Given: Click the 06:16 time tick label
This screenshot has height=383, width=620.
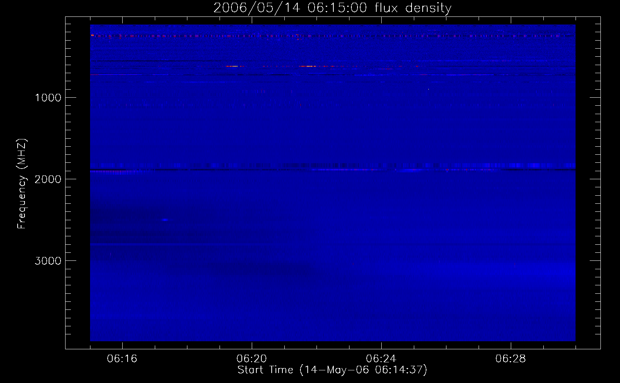Looking at the screenshot, I should [122, 359].
